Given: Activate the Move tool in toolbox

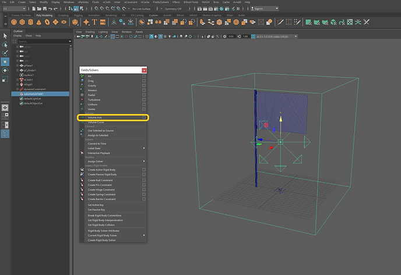Looking at the screenshot, I should tap(5, 62).
